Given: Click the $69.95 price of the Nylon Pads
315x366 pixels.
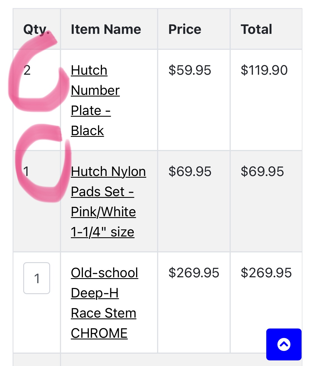Looking at the screenshot, I should tap(190, 172).
